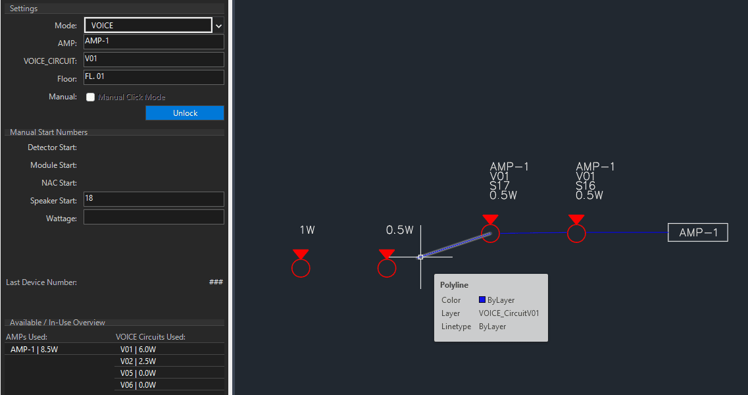Click the polyline endpoint grip square
748x395 pixels.
[420, 257]
